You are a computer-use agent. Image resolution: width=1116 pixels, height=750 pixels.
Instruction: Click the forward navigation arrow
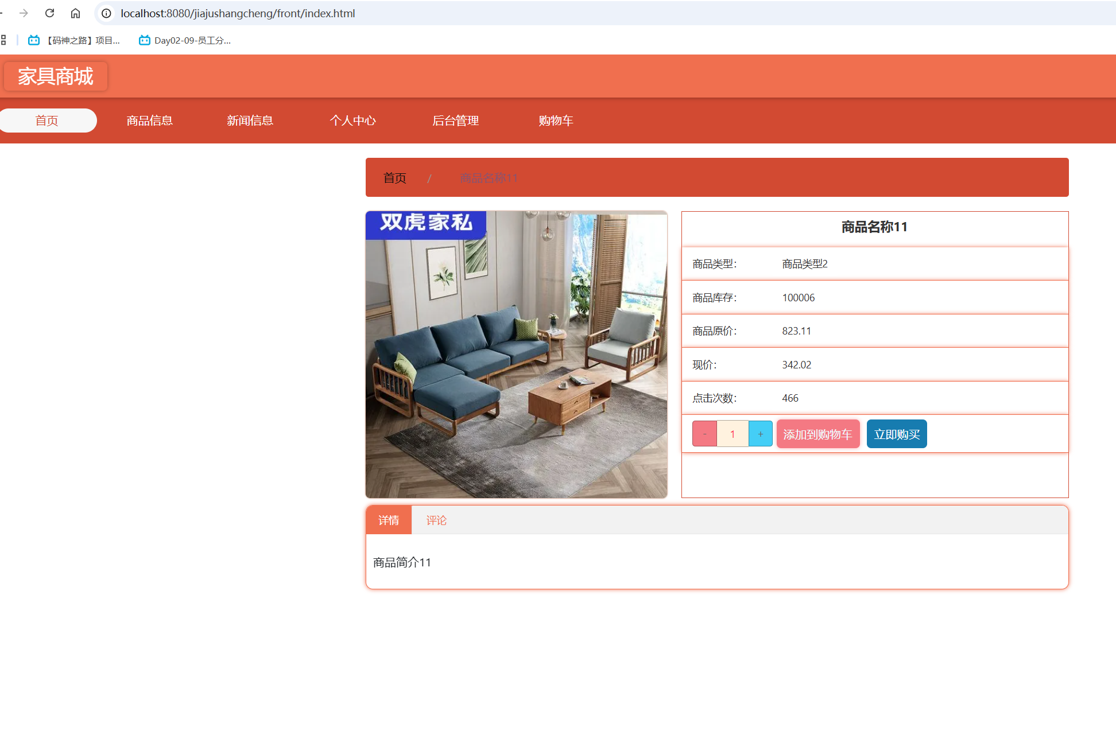[24, 13]
